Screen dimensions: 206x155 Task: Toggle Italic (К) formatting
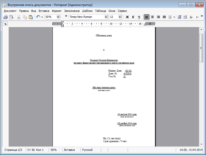coord(133,17)
